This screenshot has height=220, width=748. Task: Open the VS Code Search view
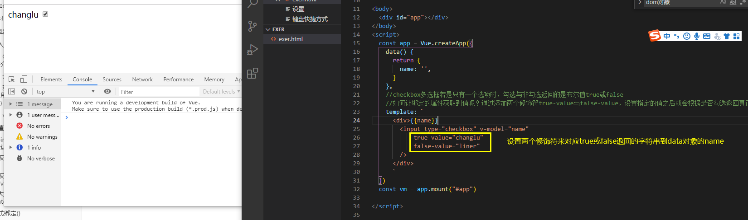(x=253, y=4)
